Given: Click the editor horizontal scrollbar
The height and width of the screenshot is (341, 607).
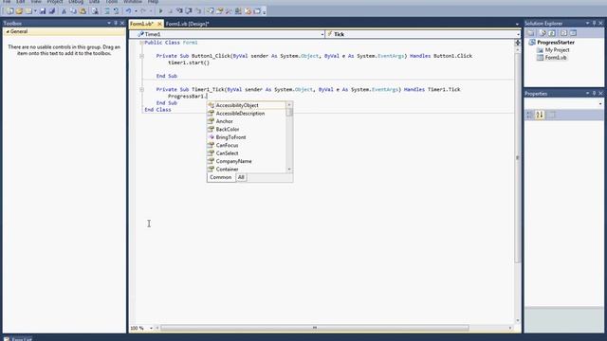Looking at the screenshot, I should coord(315,329).
